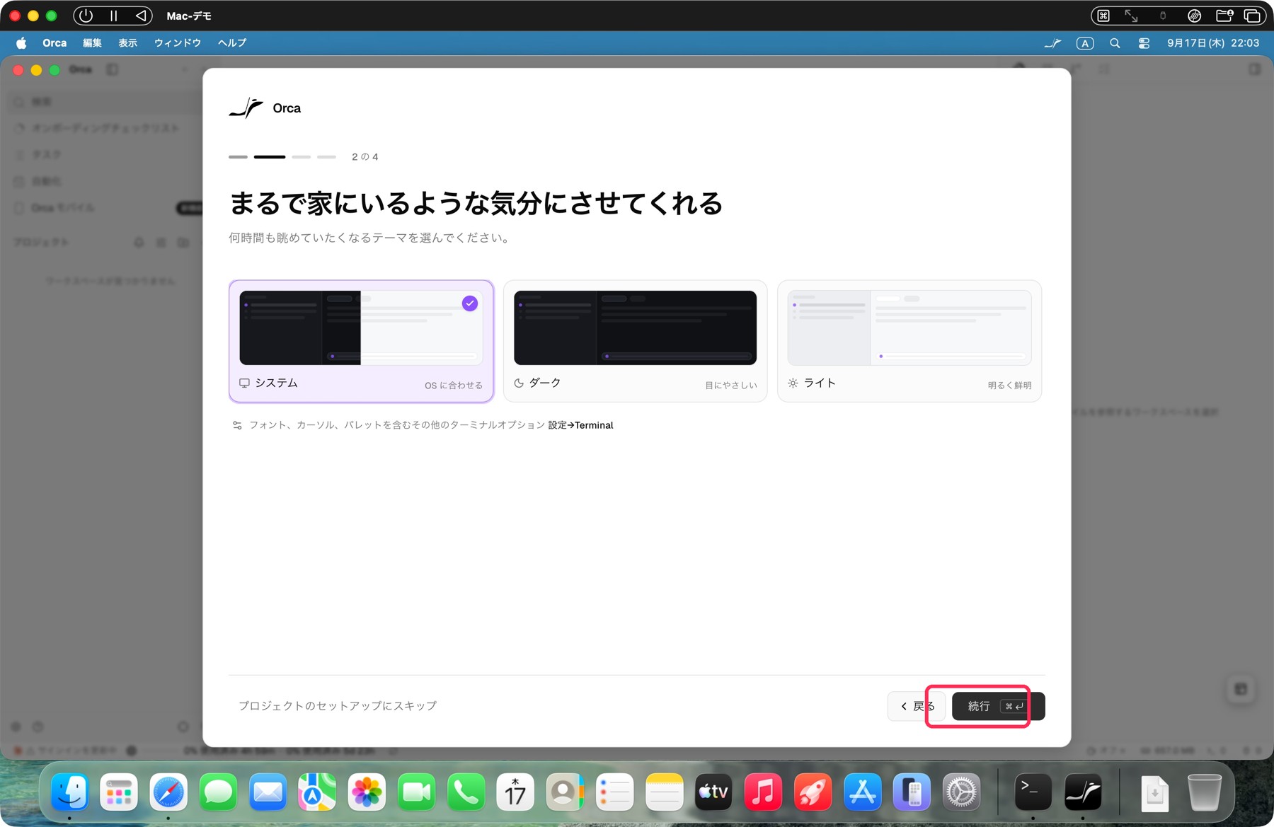1274x827 pixels.
Task: Open Terminal from the Dock
Action: click(1033, 792)
